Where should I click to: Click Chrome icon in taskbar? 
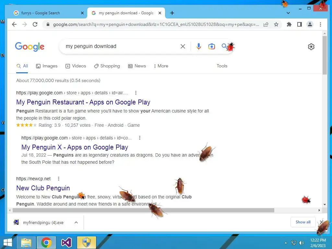point(46,243)
